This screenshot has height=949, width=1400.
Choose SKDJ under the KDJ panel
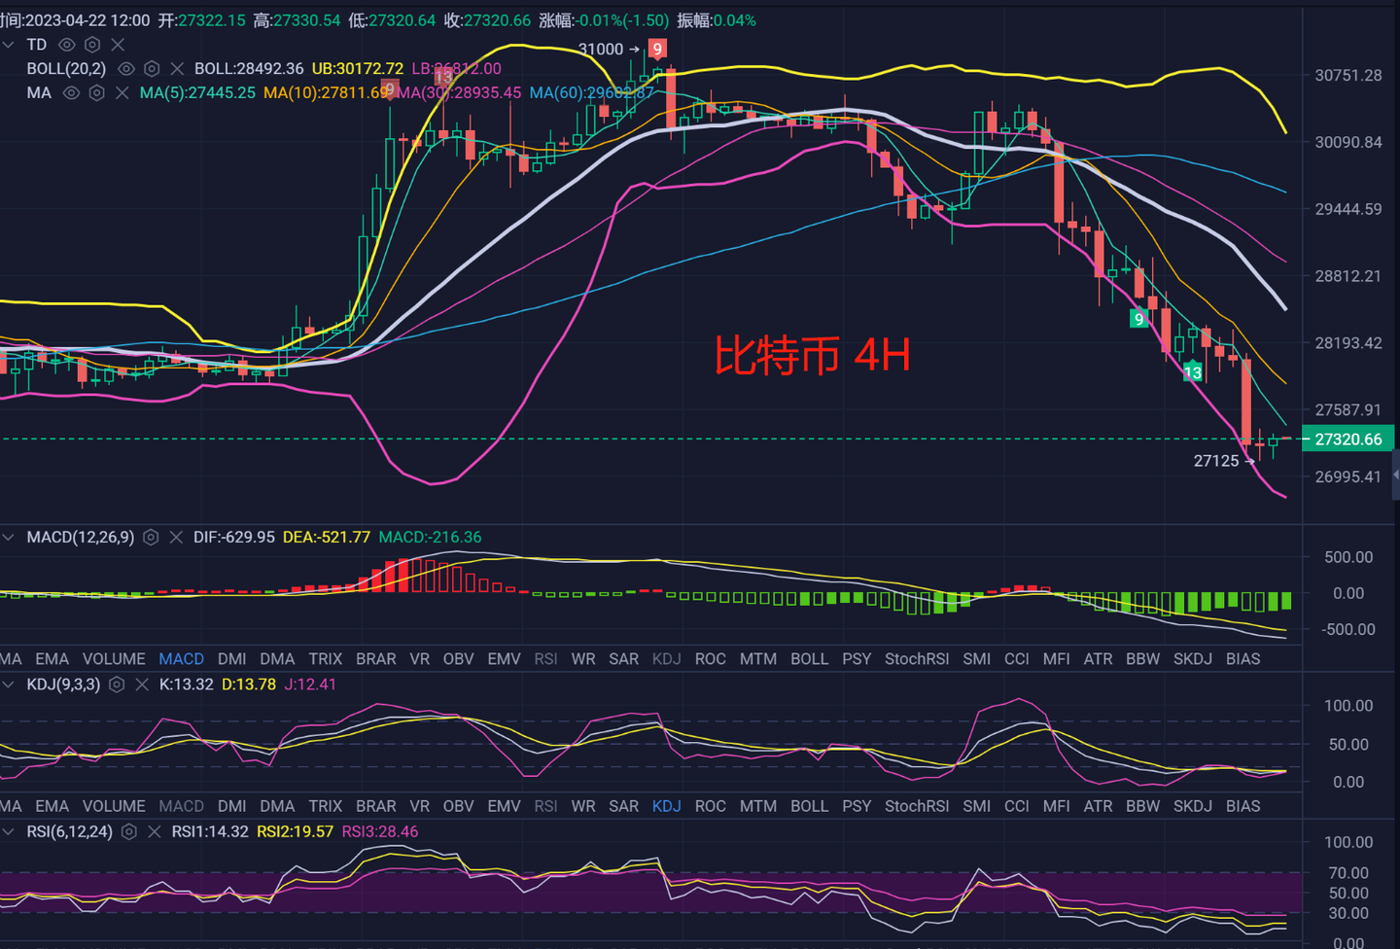point(1193,806)
